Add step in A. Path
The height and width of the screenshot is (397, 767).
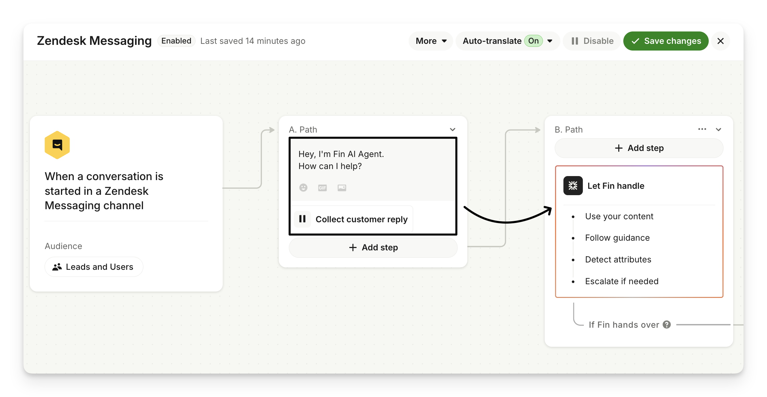click(373, 247)
